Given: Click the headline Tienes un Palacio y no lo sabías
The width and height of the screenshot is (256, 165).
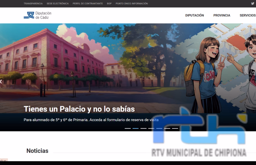Looking at the screenshot, I should click(x=79, y=109).
